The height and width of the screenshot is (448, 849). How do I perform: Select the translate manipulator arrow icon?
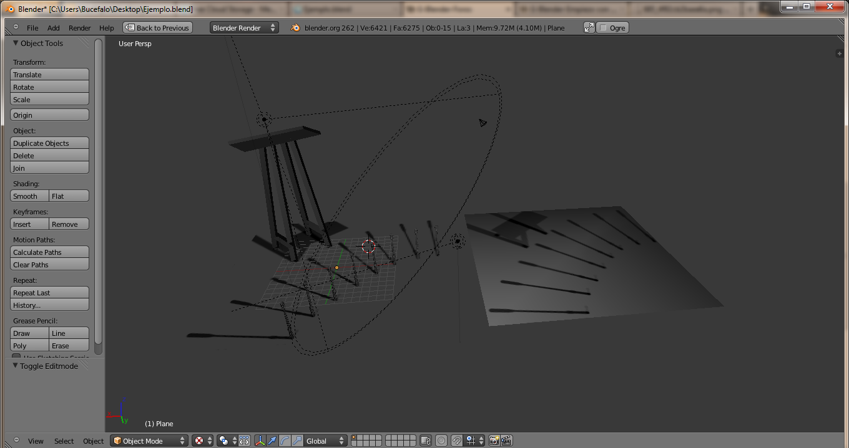click(272, 441)
